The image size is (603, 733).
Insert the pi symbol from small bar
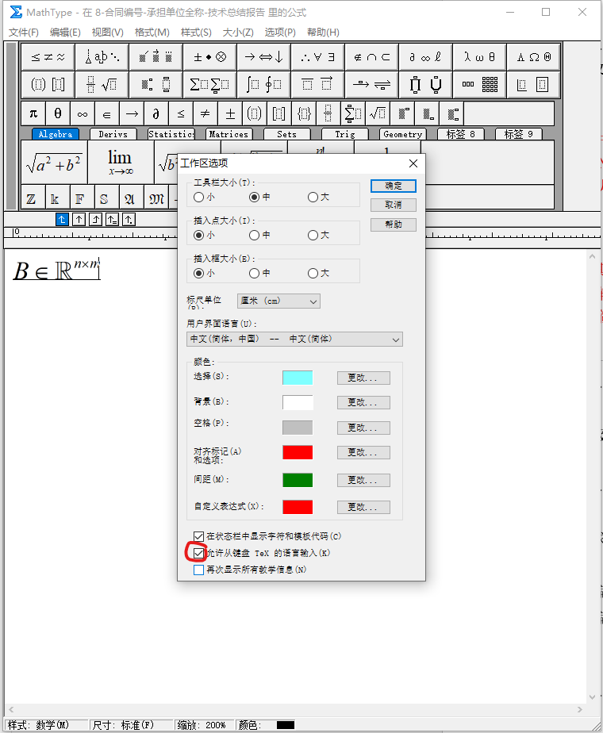(x=33, y=113)
